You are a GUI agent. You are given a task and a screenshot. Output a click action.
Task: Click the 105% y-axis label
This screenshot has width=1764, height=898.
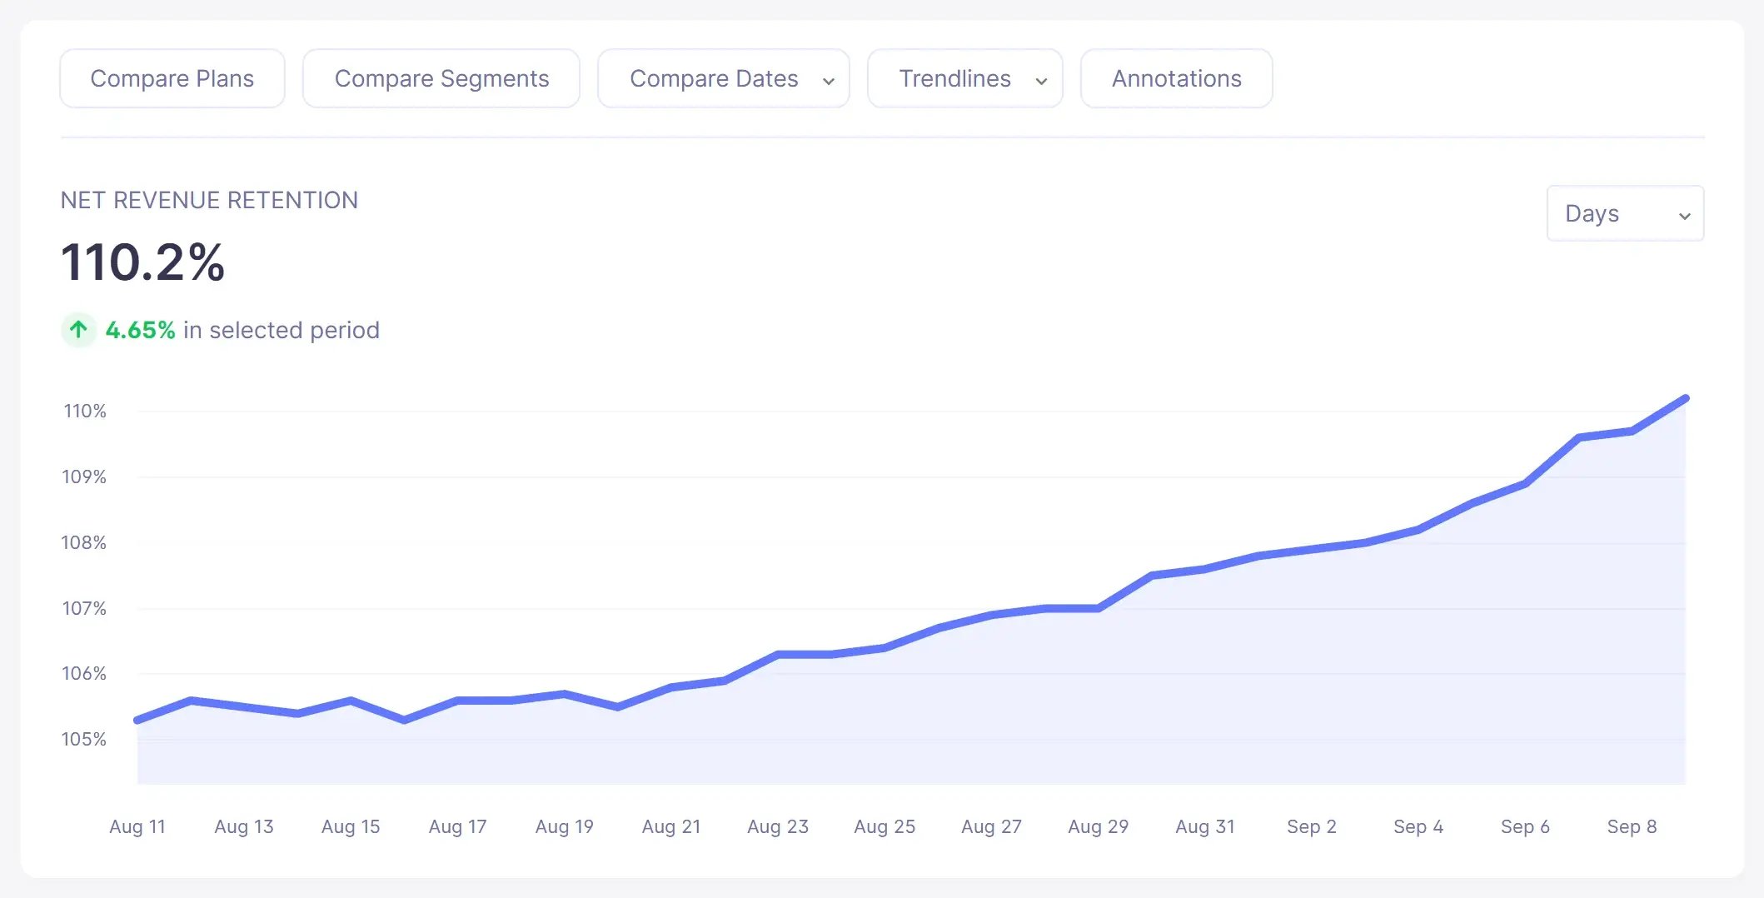[84, 739]
